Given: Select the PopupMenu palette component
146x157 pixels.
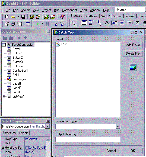Looking at the screenshot, I should click(99, 23).
